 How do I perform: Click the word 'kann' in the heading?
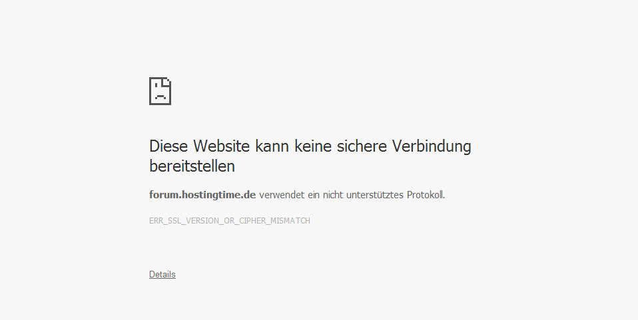click(272, 146)
